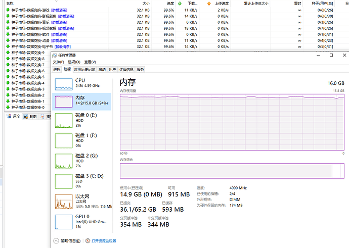Screen dimensions: 349x248
Task: Switch to the 用户 tab
Action: coord(112,70)
